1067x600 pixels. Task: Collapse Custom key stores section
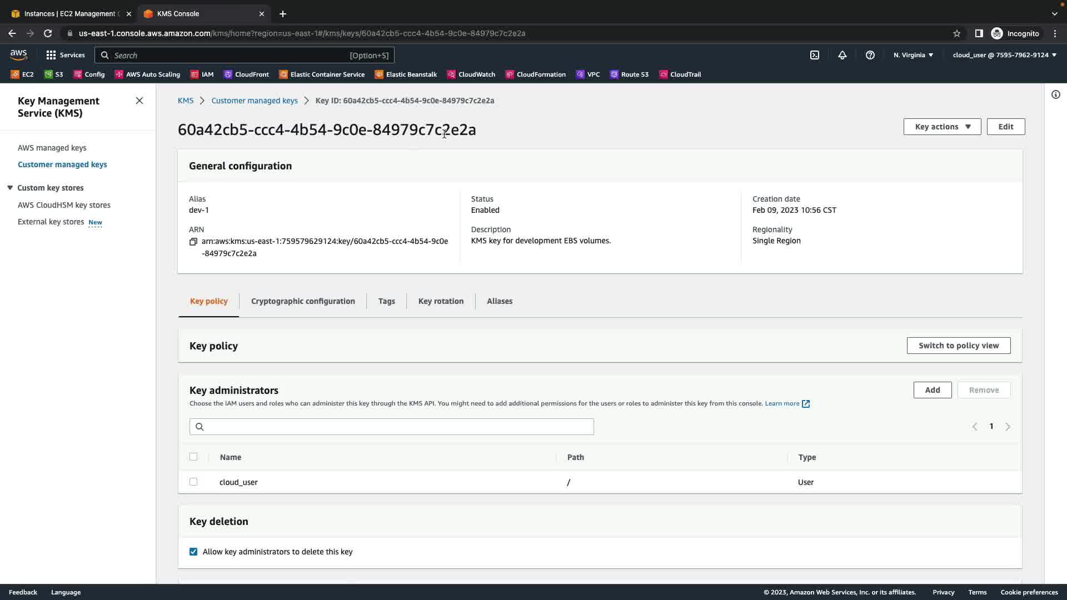click(x=10, y=188)
